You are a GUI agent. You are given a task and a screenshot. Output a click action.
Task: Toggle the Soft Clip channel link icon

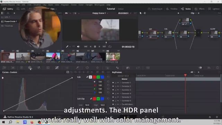[x=91, y=99]
